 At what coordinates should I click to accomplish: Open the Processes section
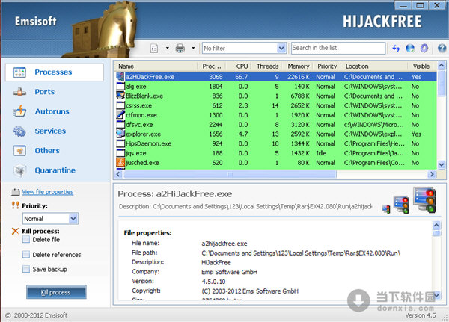click(x=55, y=72)
